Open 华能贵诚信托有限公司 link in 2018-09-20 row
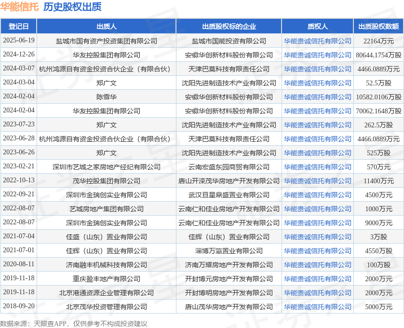 pos(317,307)
